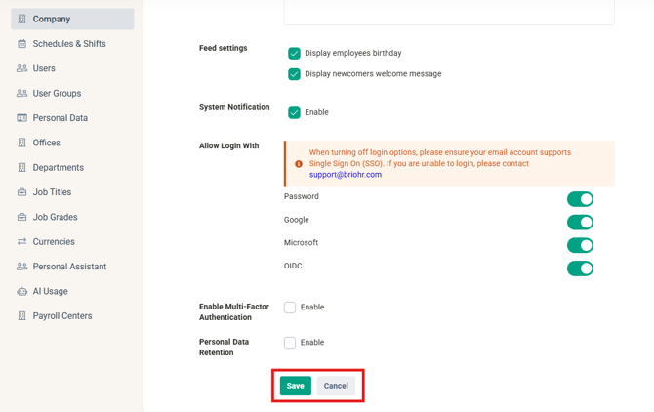Click the Users people icon in sidebar
Screen dimensions: 654x412
pyautogui.click(x=21, y=68)
